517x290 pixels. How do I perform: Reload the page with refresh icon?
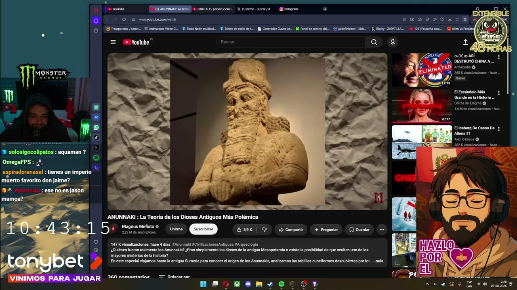[124, 19]
